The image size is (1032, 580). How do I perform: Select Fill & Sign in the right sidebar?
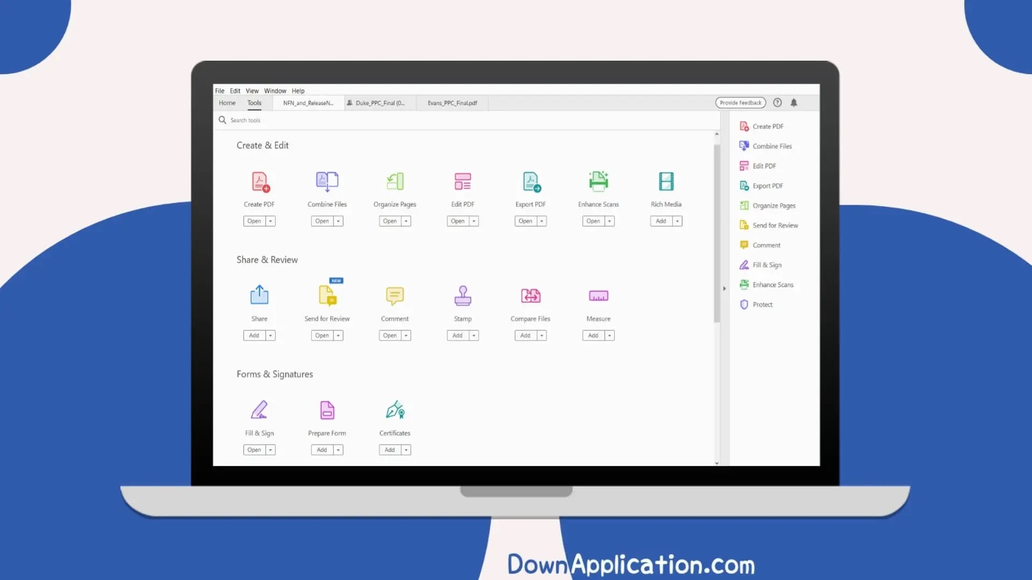click(761, 265)
